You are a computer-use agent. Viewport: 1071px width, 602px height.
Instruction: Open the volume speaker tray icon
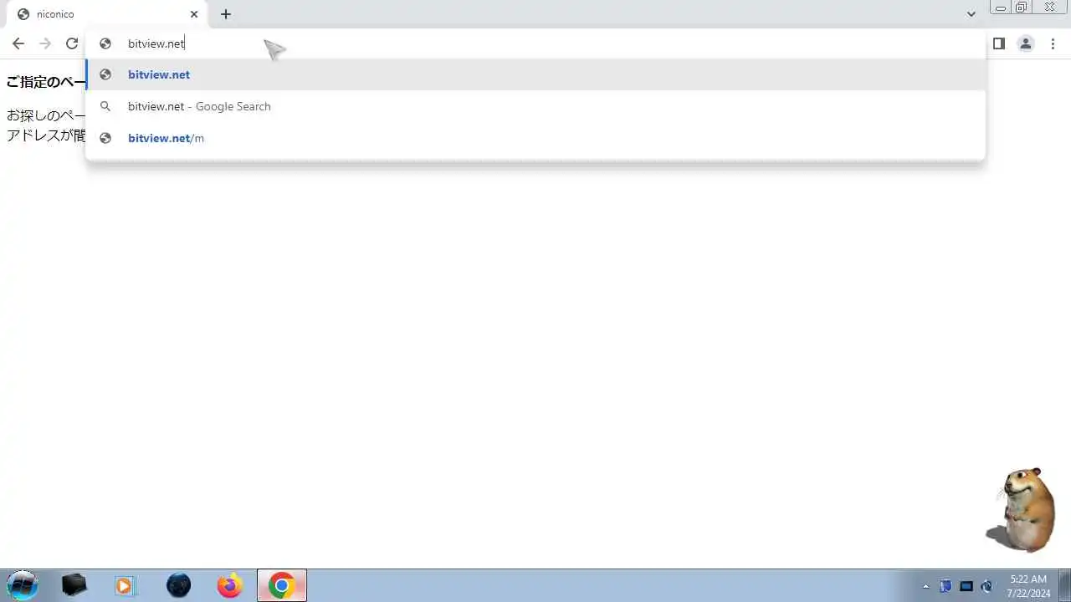tap(987, 586)
